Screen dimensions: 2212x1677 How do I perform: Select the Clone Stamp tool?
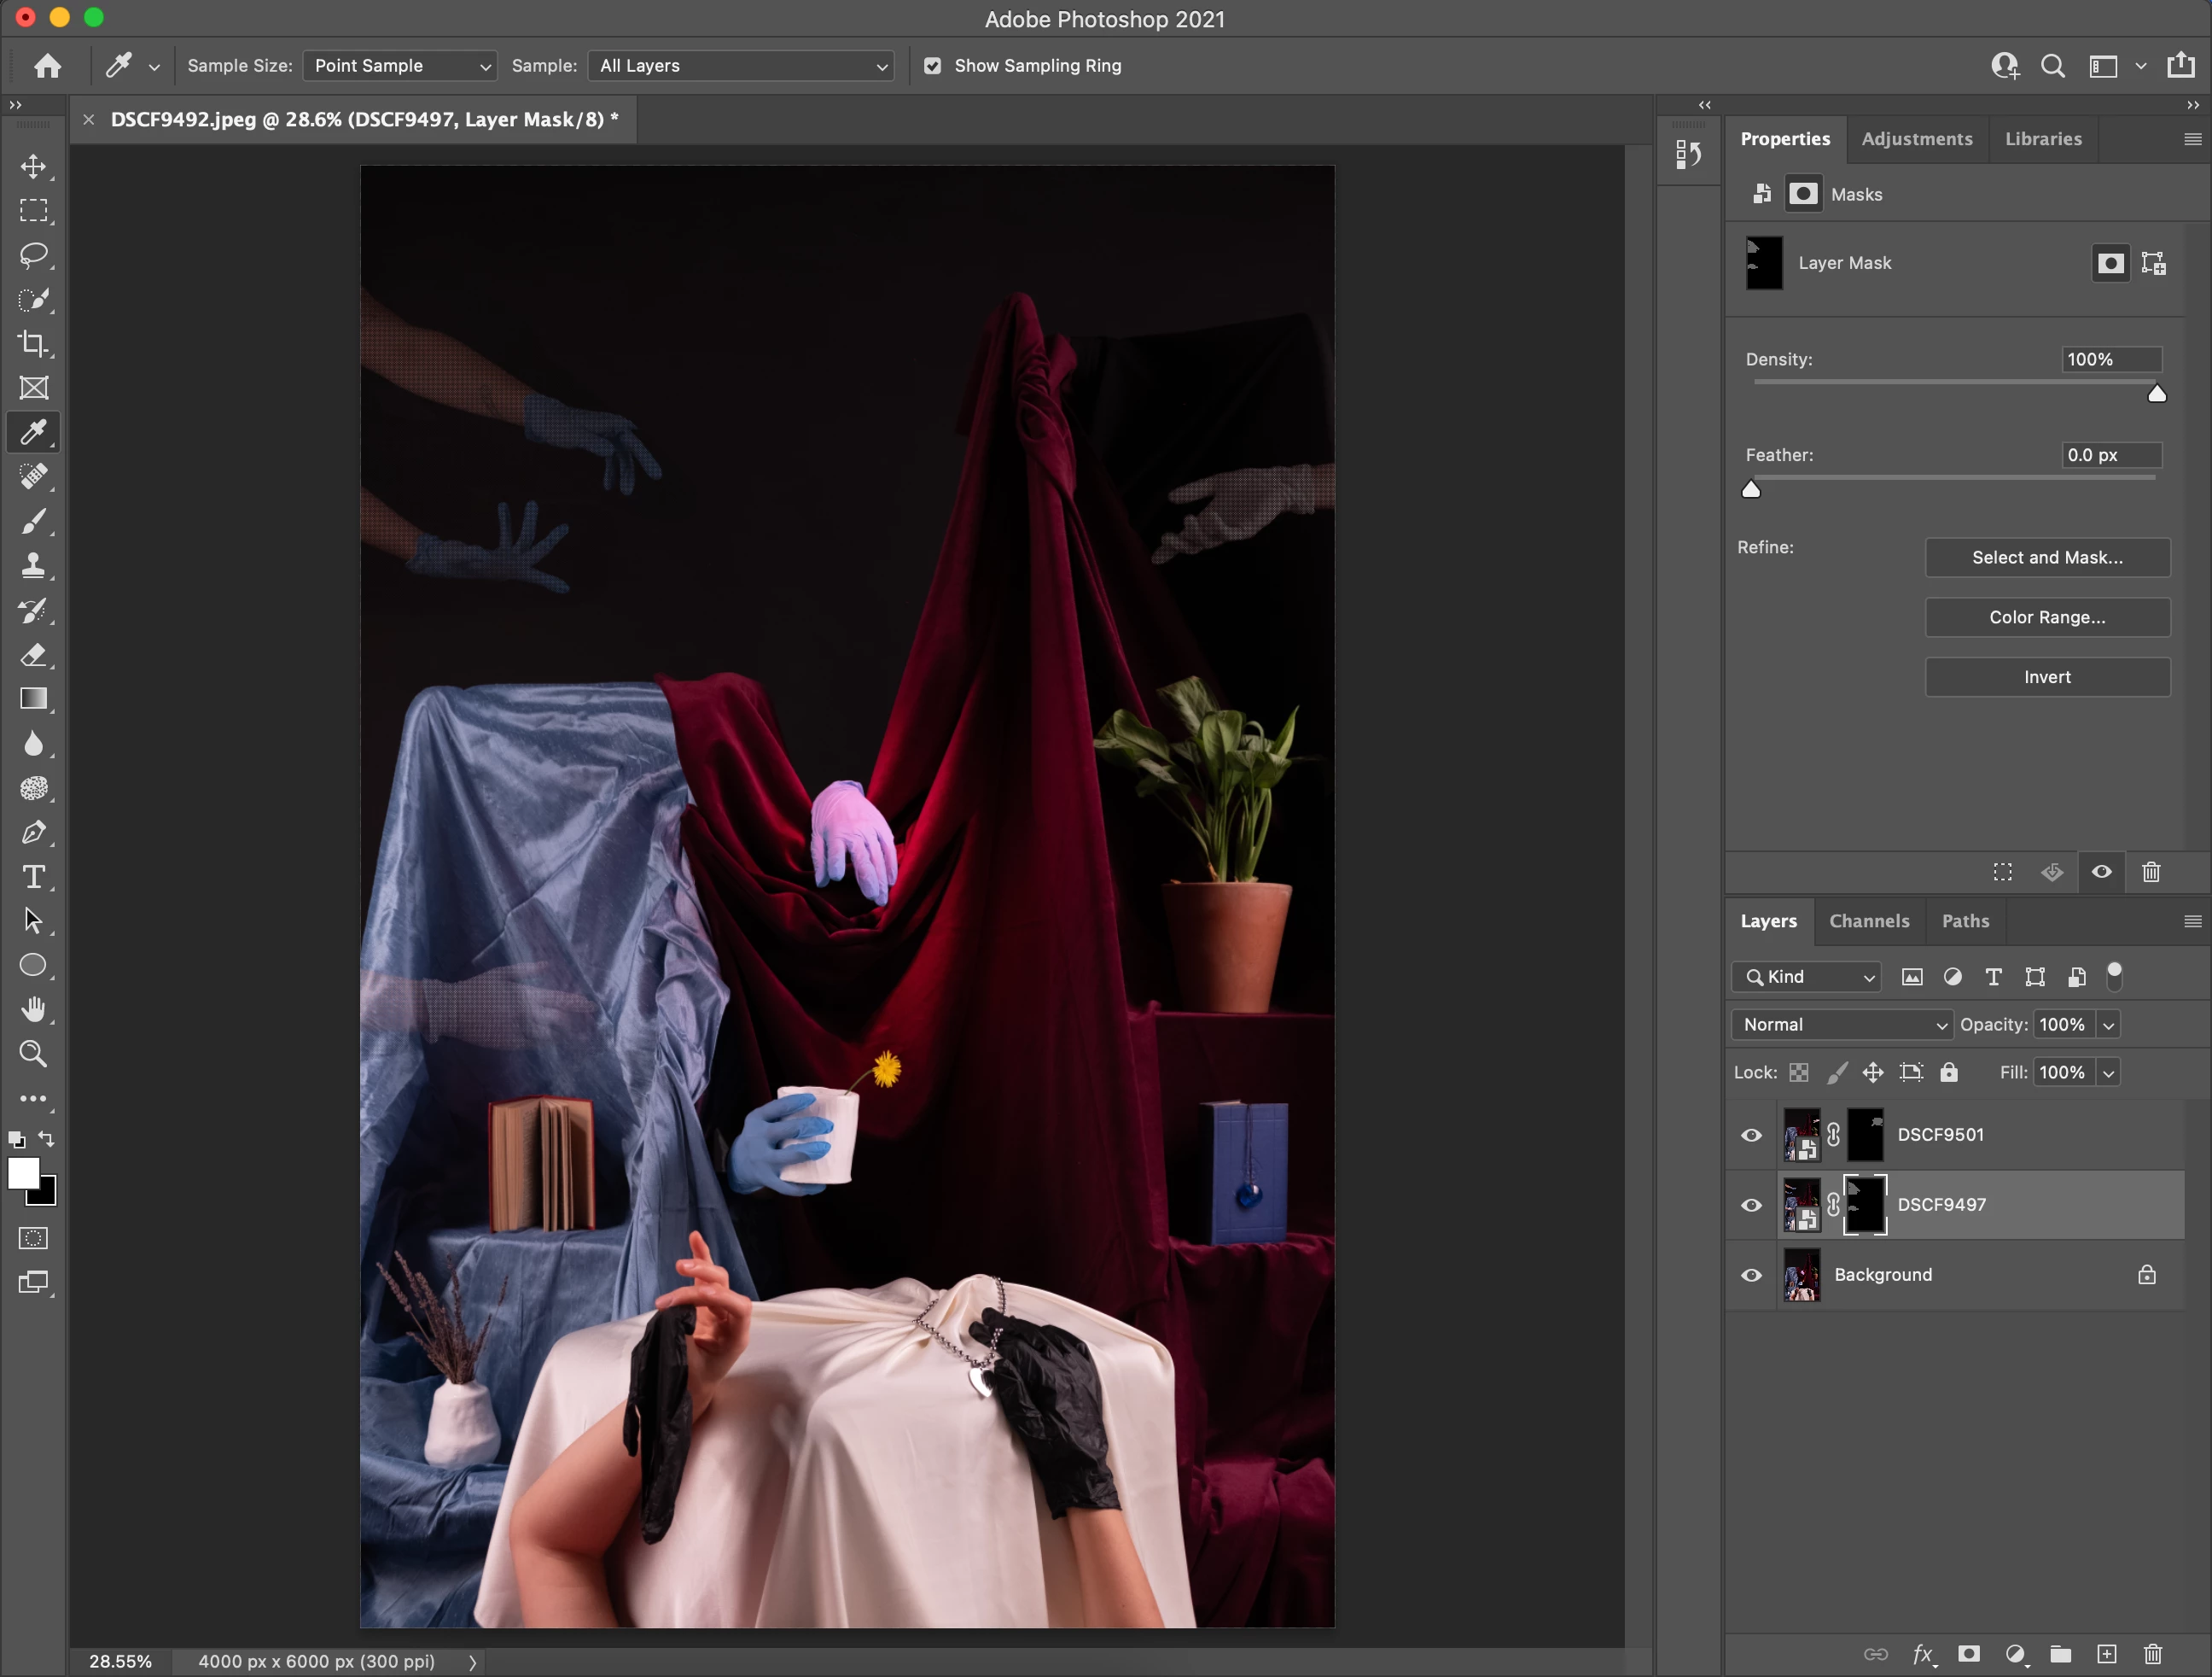33,566
